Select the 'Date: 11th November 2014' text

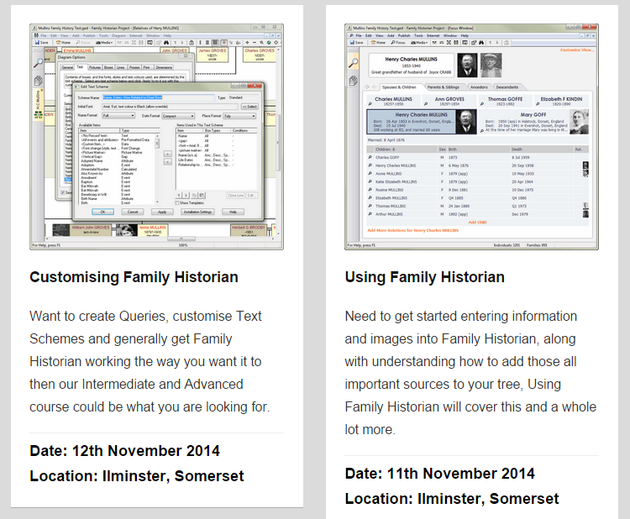(439, 474)
